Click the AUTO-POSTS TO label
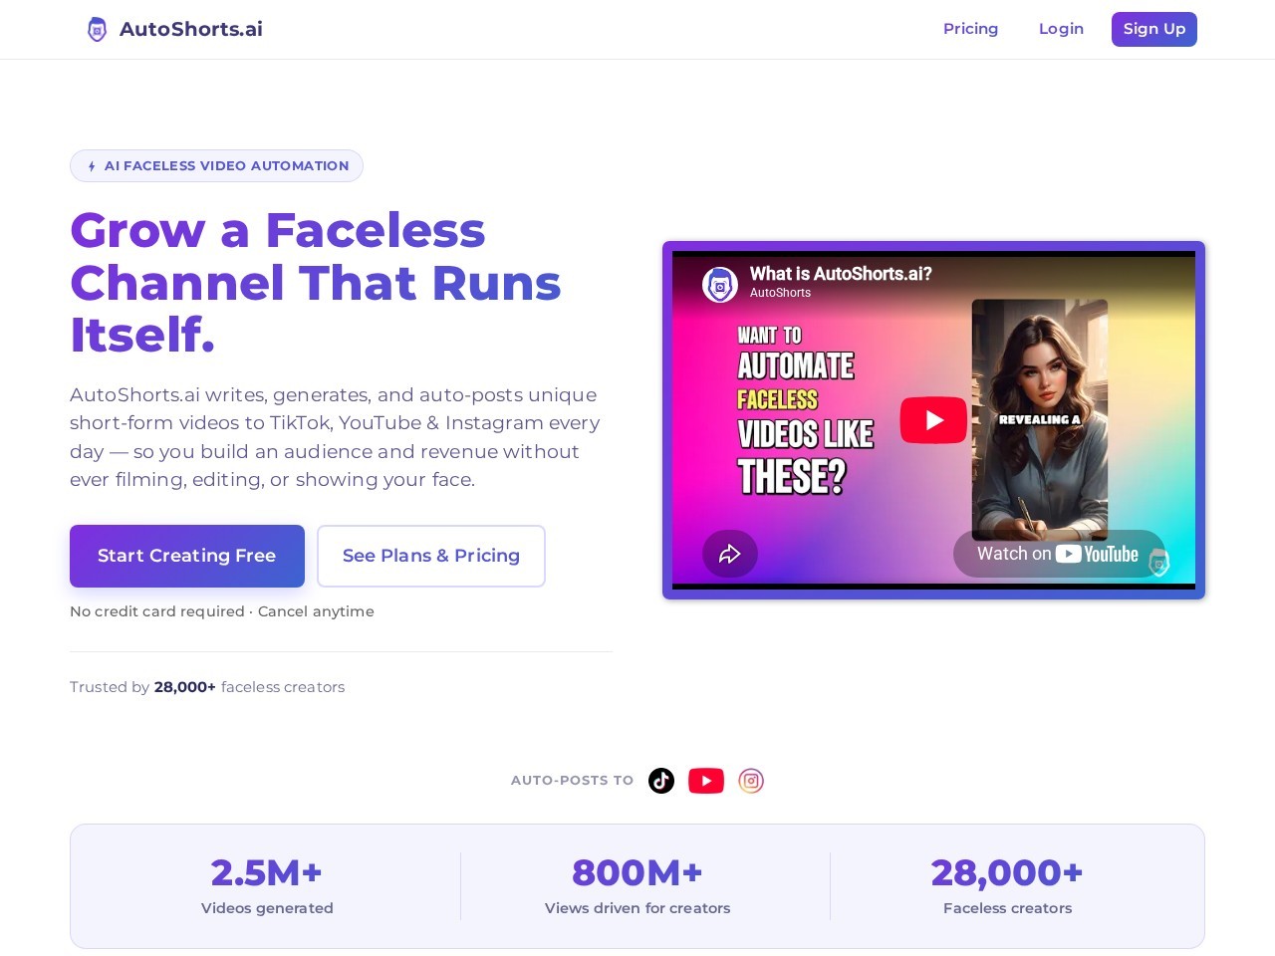The height and width of the screenshot is (956, 1275). (572, 781)
